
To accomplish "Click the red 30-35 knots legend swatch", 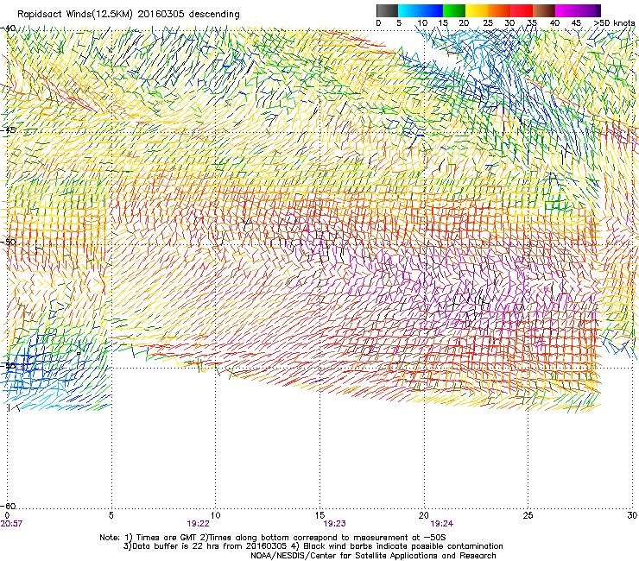I will (x=522, y=10).
